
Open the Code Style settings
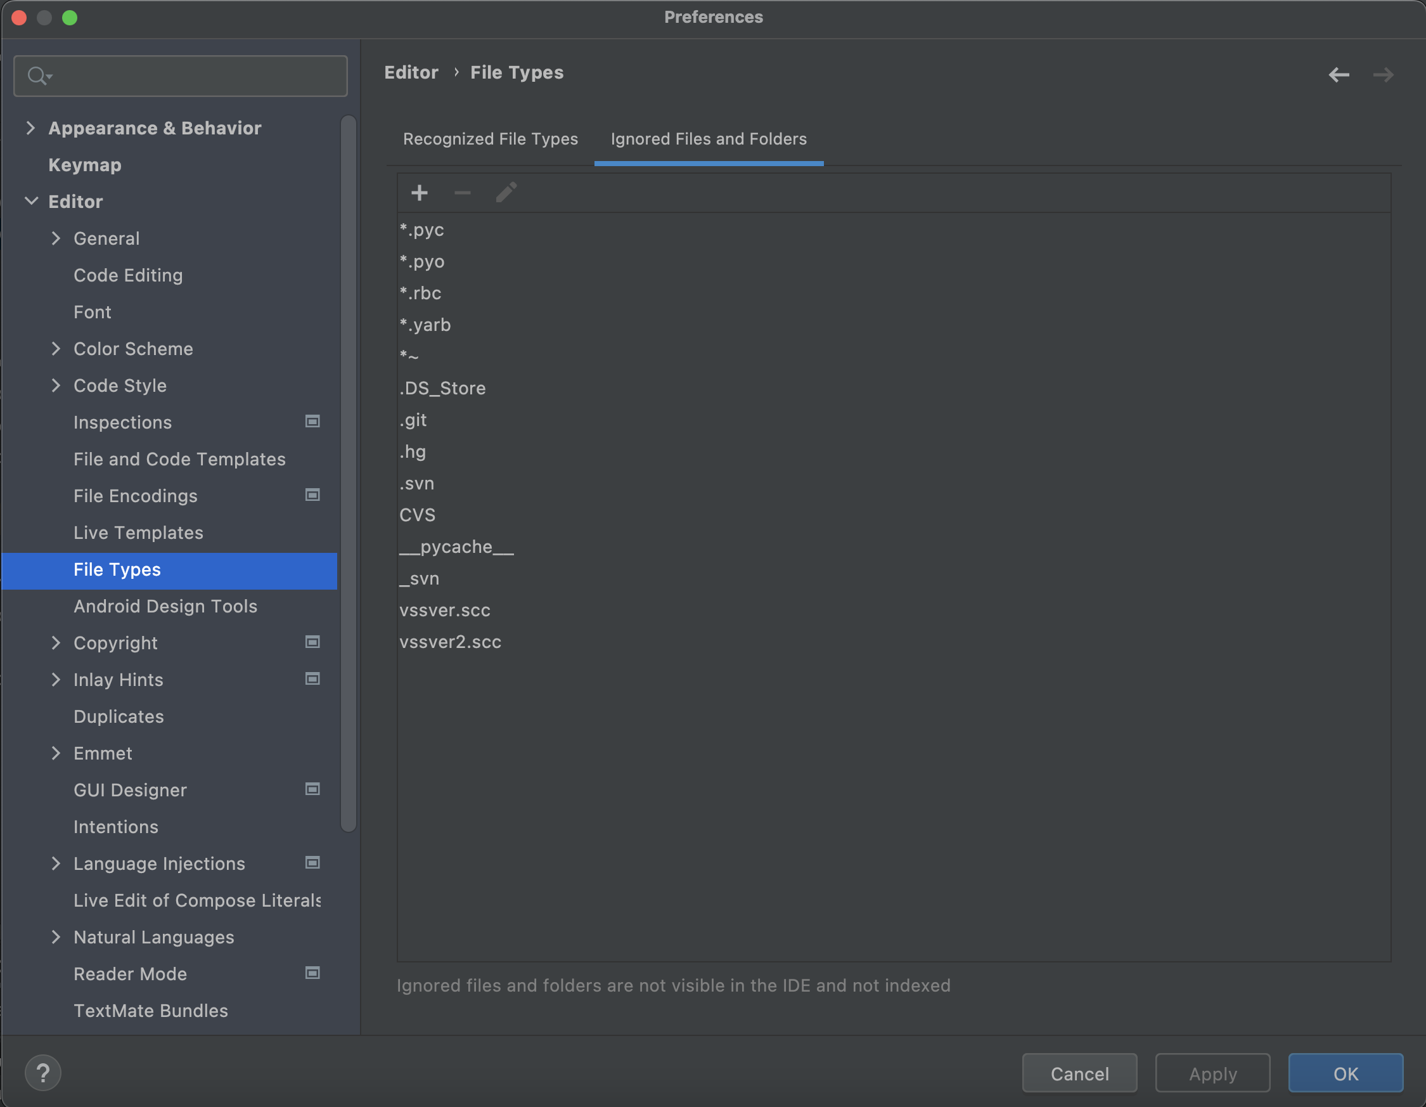(120, 385)
